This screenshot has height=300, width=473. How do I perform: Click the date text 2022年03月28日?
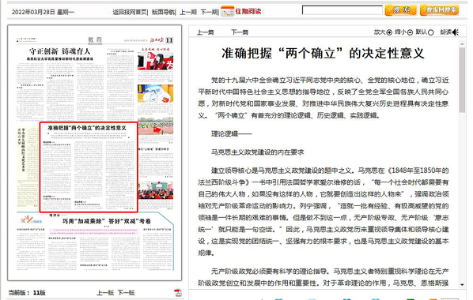click(x=33, y=12)
